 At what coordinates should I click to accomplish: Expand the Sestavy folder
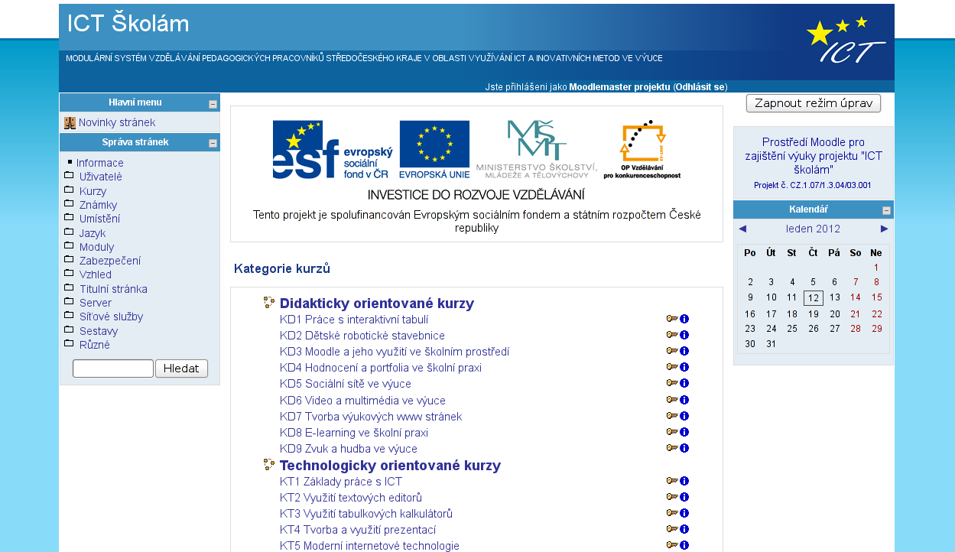(x=69, y=330)
